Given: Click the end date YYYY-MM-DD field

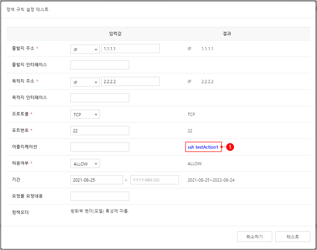Looking at the screenshot, I should (155, 180).
